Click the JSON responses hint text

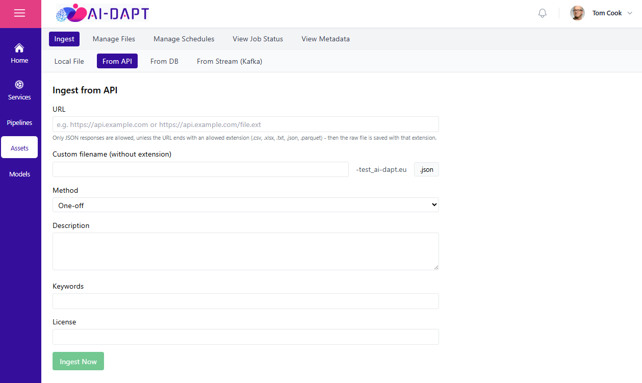tap(244, 138)
